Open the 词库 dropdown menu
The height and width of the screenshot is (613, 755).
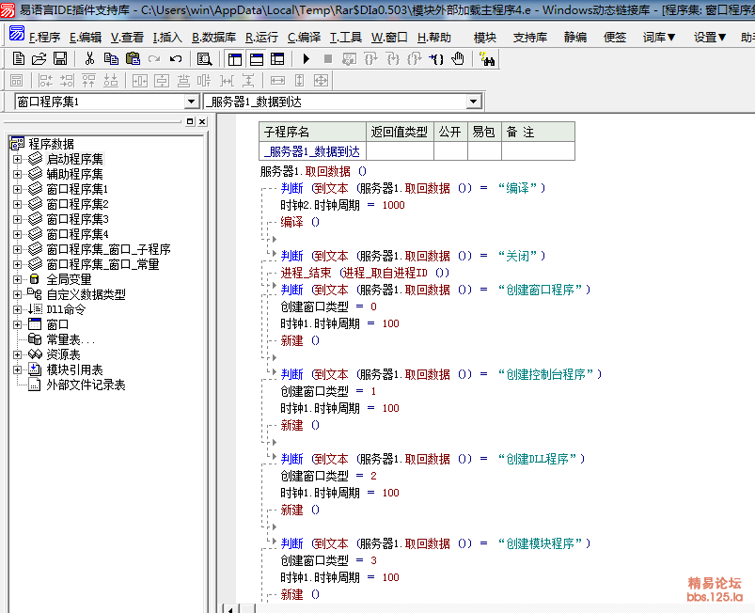click(659, 37)
